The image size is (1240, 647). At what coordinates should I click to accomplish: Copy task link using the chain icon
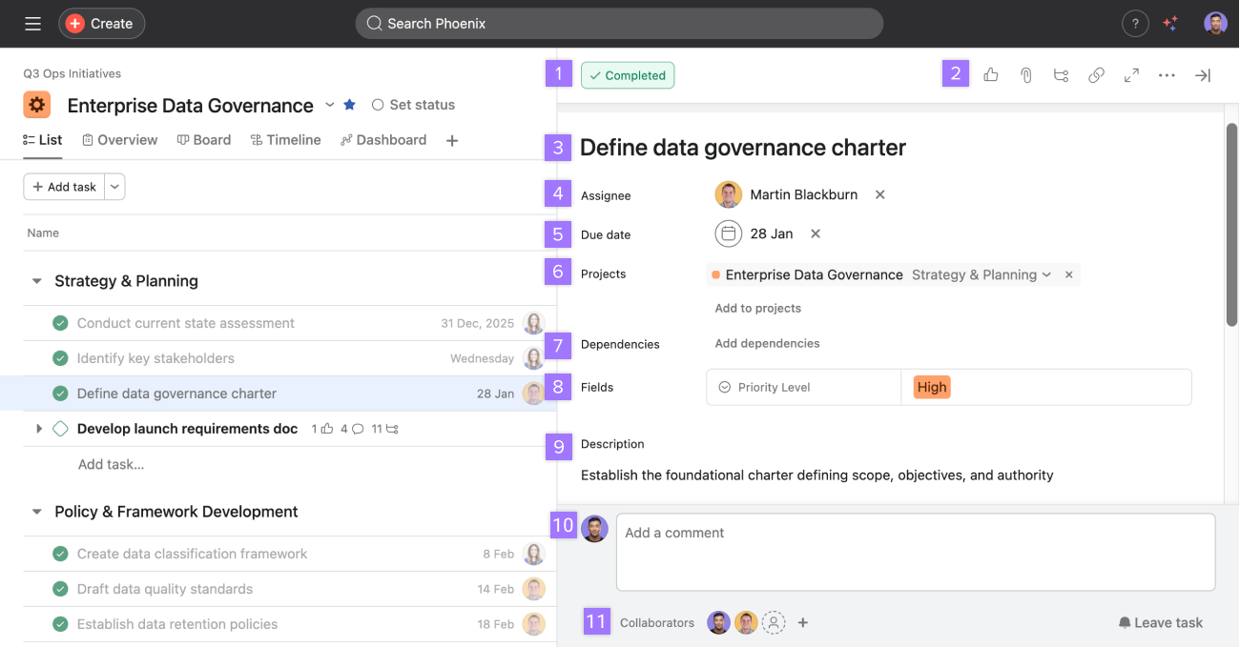1096,75
